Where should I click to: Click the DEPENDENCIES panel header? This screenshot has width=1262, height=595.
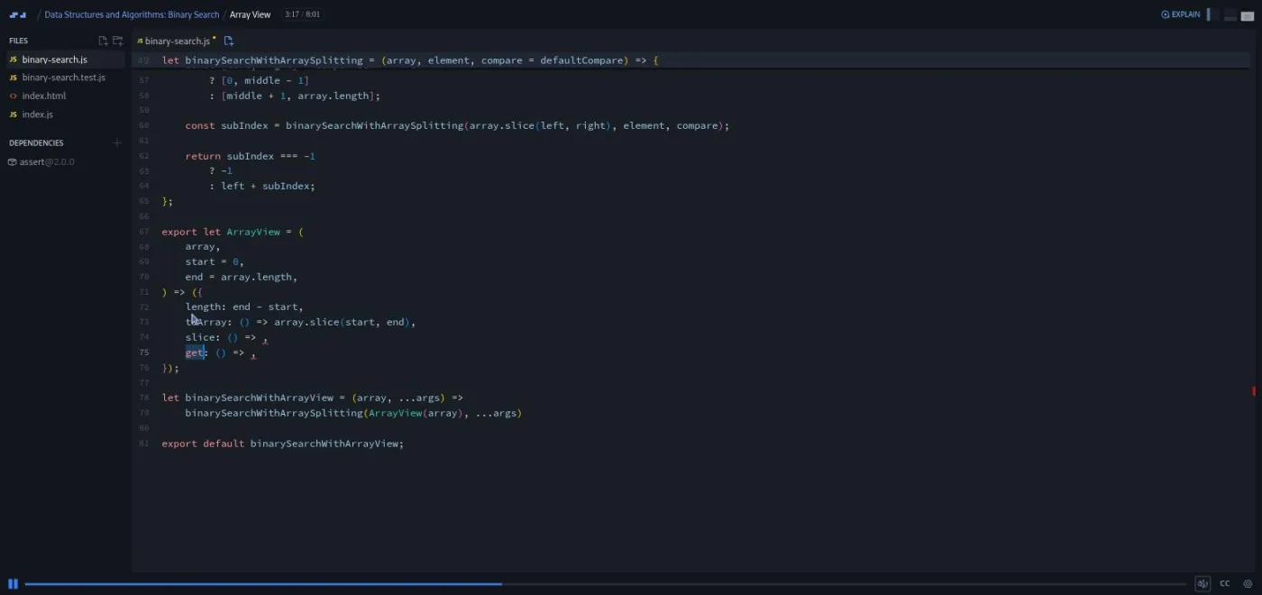click(x=36, y=142)
